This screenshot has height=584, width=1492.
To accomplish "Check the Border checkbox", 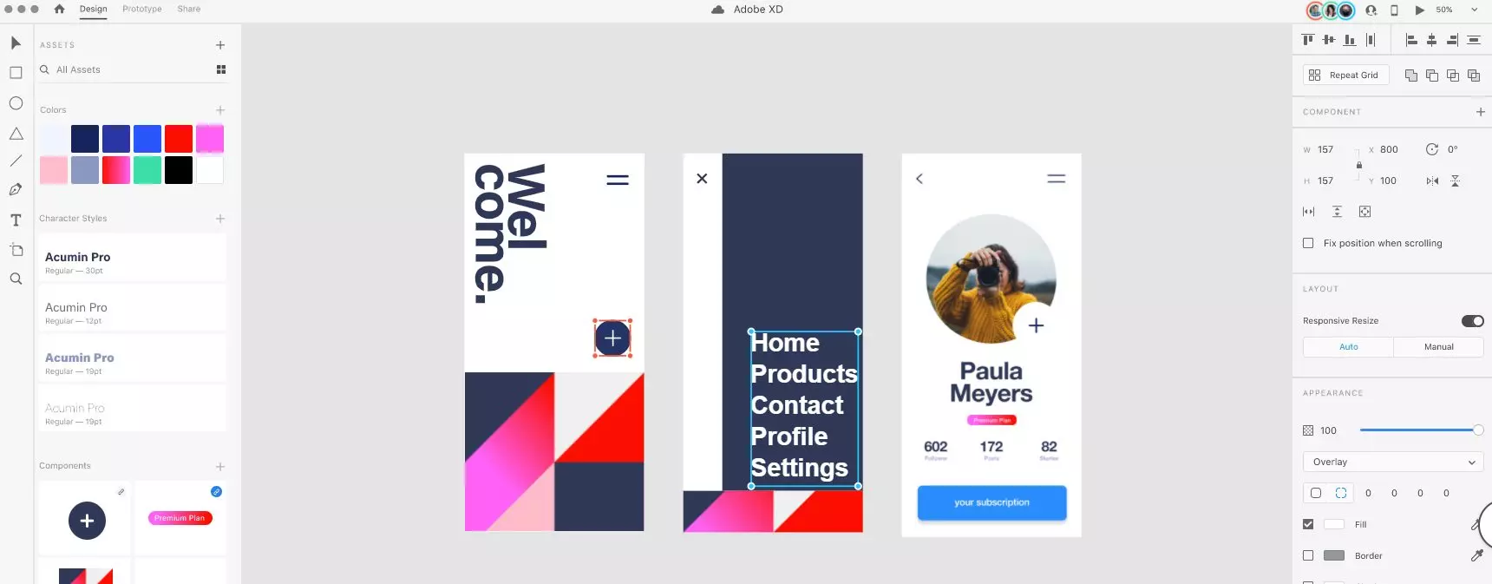I will tap(1308, 555).
